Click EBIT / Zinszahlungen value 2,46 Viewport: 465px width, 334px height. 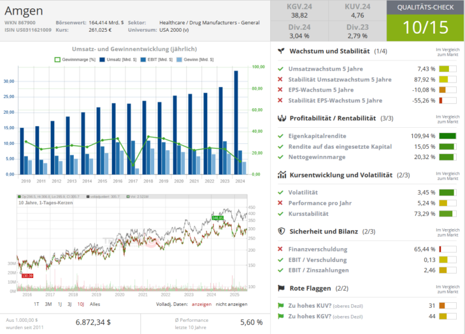(429, 270)
